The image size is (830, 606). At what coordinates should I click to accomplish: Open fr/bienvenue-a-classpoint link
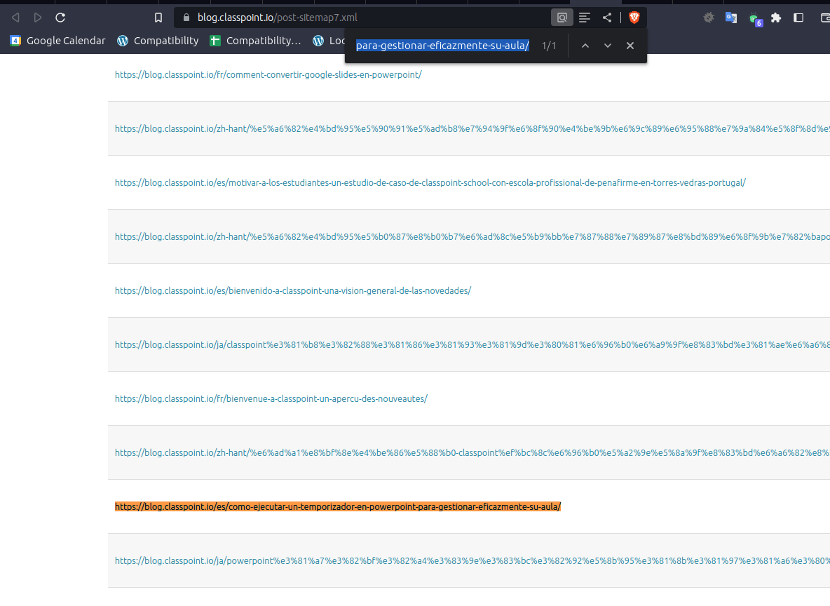click(271, 399)
